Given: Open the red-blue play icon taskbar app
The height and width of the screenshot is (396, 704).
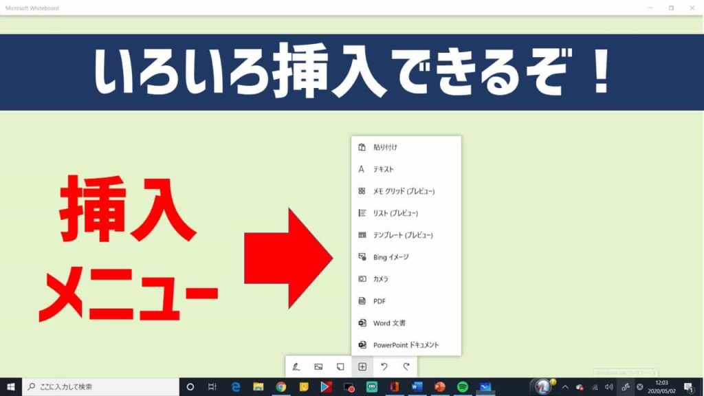Looking at the screenshot, I should [x=327, y=386].
